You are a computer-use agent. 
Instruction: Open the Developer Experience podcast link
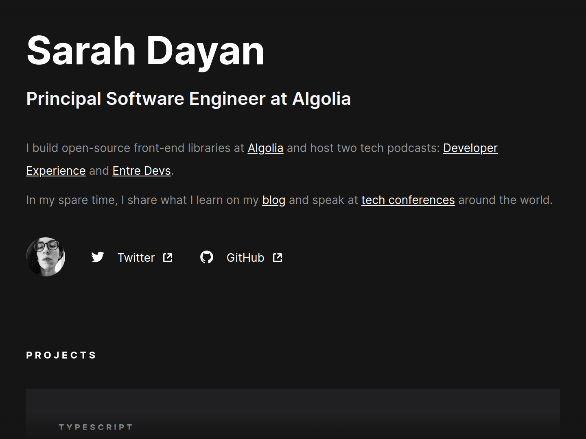tap(470, 148)
